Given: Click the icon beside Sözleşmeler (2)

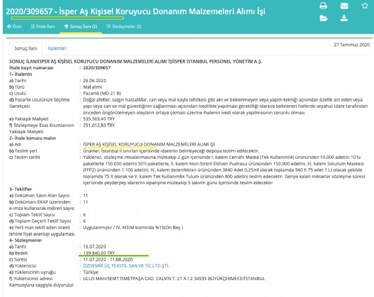Looking at the screenshot, I should (x=110, y=27).
